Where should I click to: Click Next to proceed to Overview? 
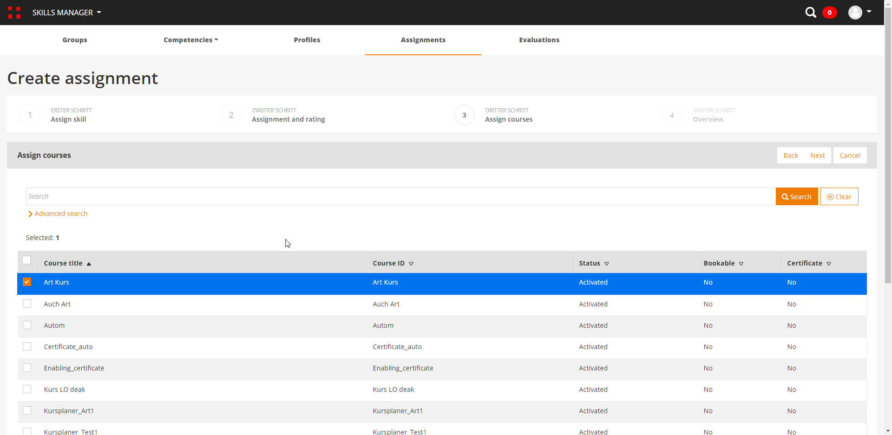coord(817,156)
